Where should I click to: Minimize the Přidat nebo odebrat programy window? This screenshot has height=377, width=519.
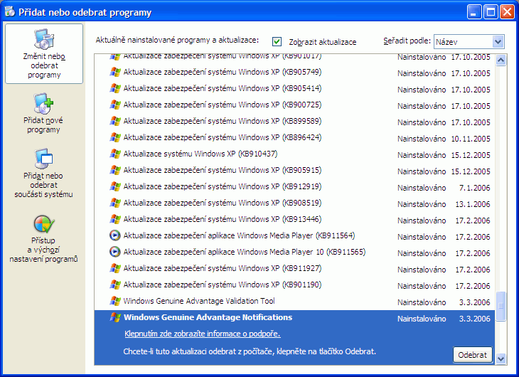(474, 12)
